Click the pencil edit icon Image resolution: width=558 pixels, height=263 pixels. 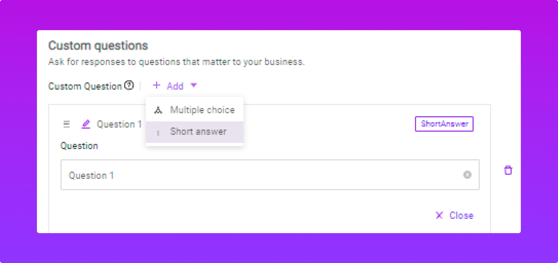[x=86, y=124]
